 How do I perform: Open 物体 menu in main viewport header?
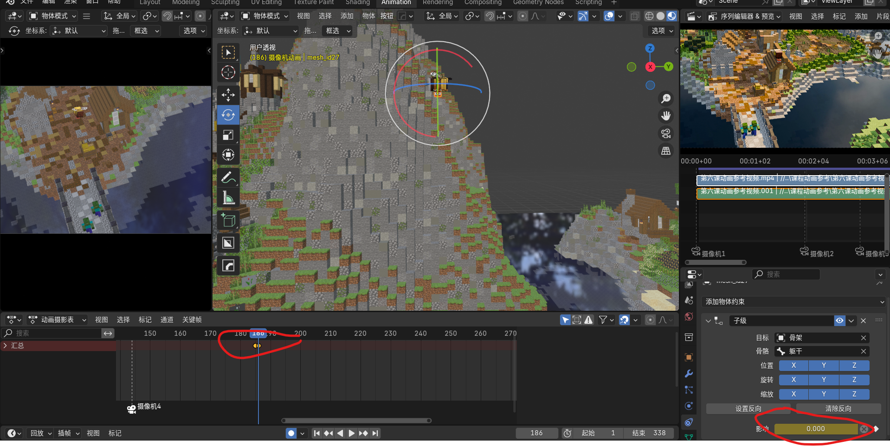[x=369, y=16]
